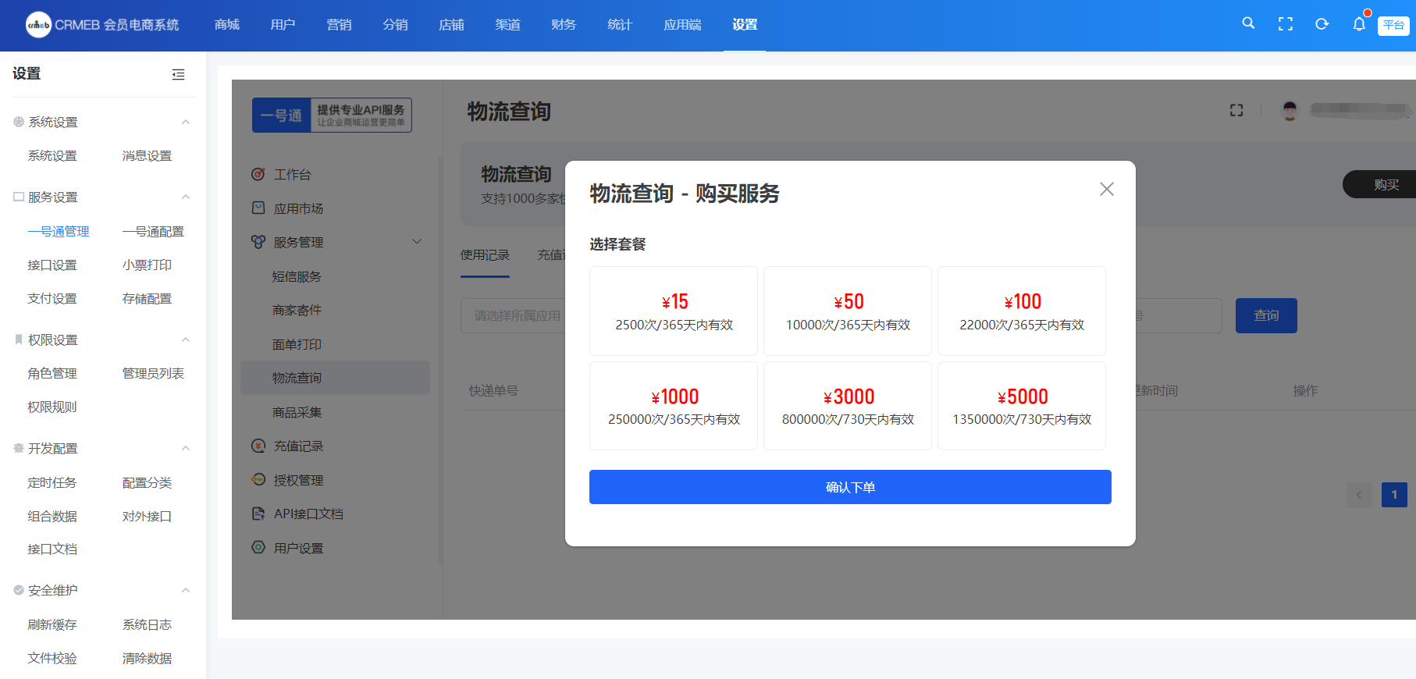Select the ¥15 package option
This screenshot has width=1416, height=679.
coord(674,311)
